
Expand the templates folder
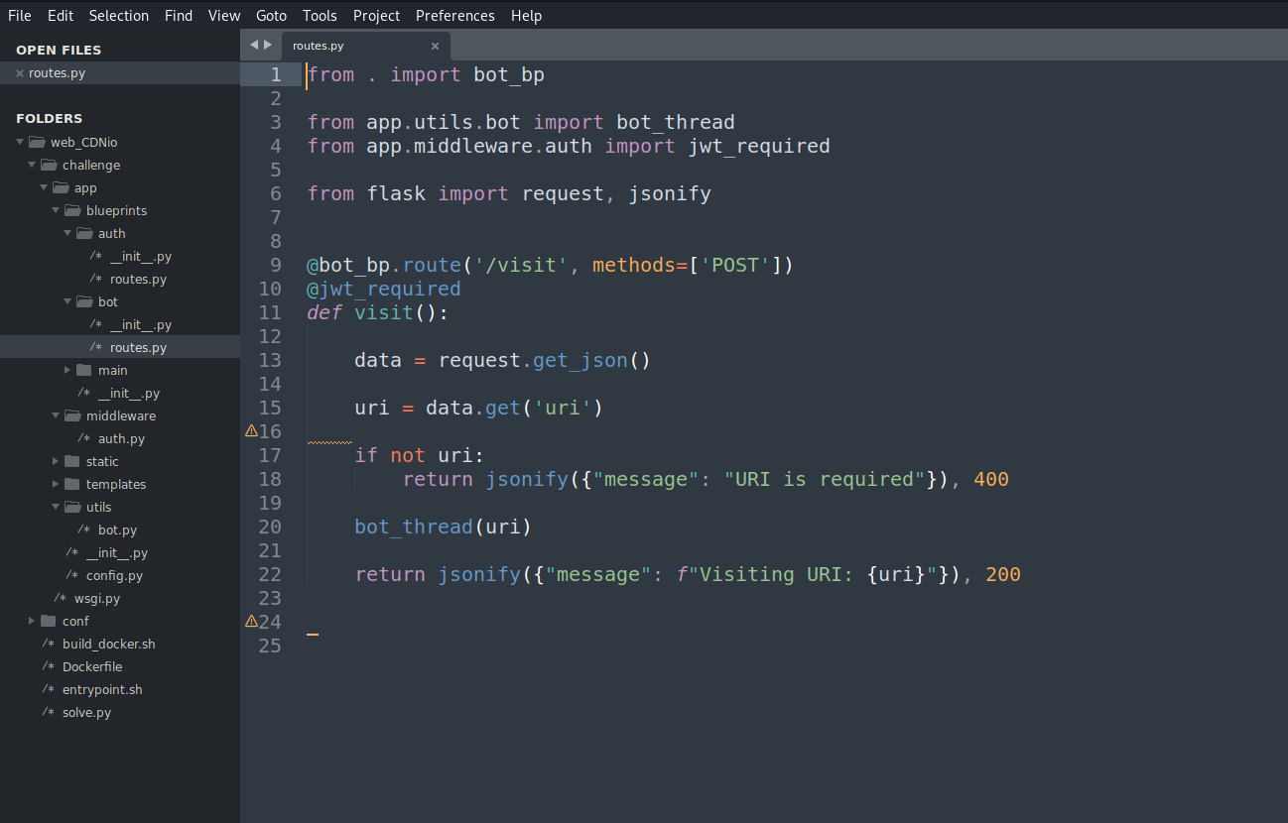(x=56, y=485)
